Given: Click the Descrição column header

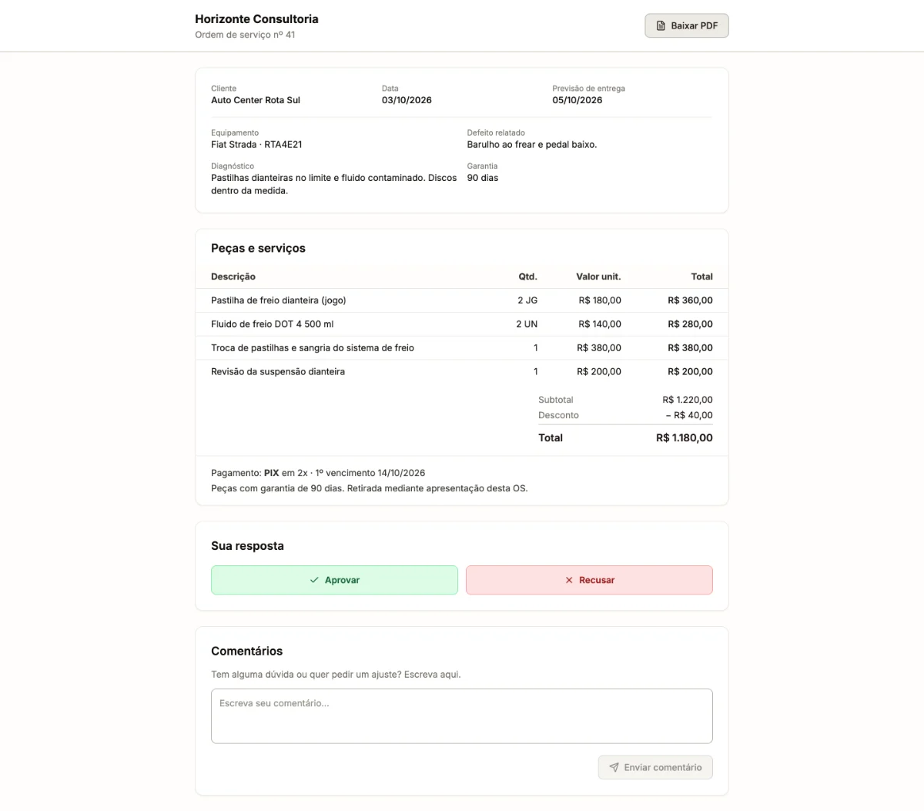Looking at the screenshot, I should 233,276.
